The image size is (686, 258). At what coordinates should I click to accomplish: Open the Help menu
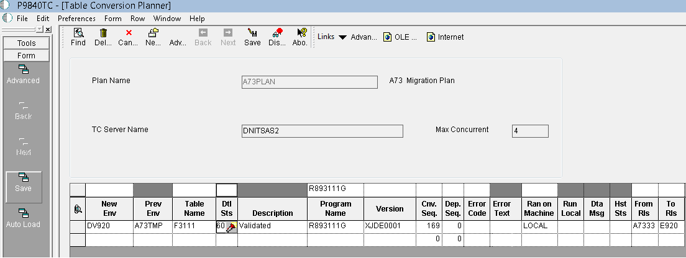point(198,19)
